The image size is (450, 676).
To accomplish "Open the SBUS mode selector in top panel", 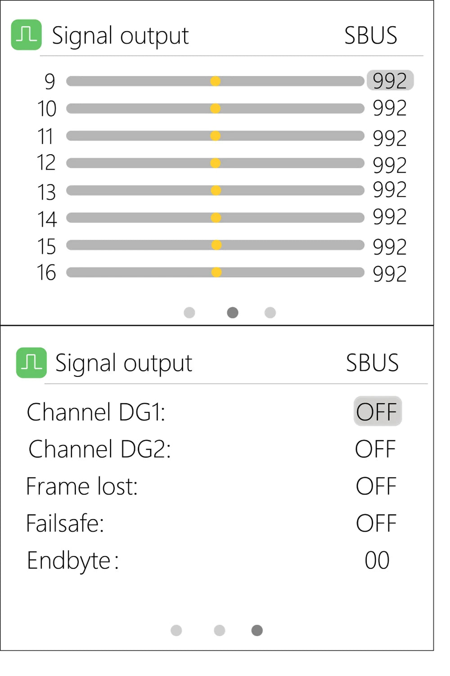I will [x=371, y=35].
